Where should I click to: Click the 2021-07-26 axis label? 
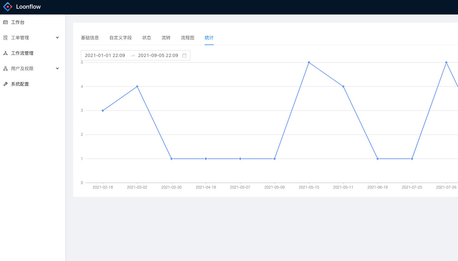pyautogui.click(x=446, y=187)
